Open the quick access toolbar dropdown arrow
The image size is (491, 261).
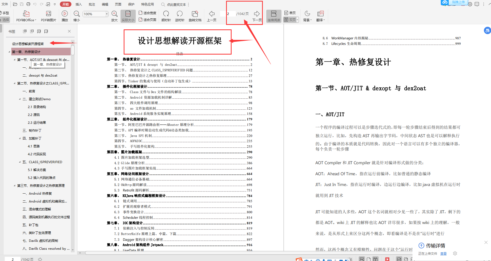pos(55,4)
